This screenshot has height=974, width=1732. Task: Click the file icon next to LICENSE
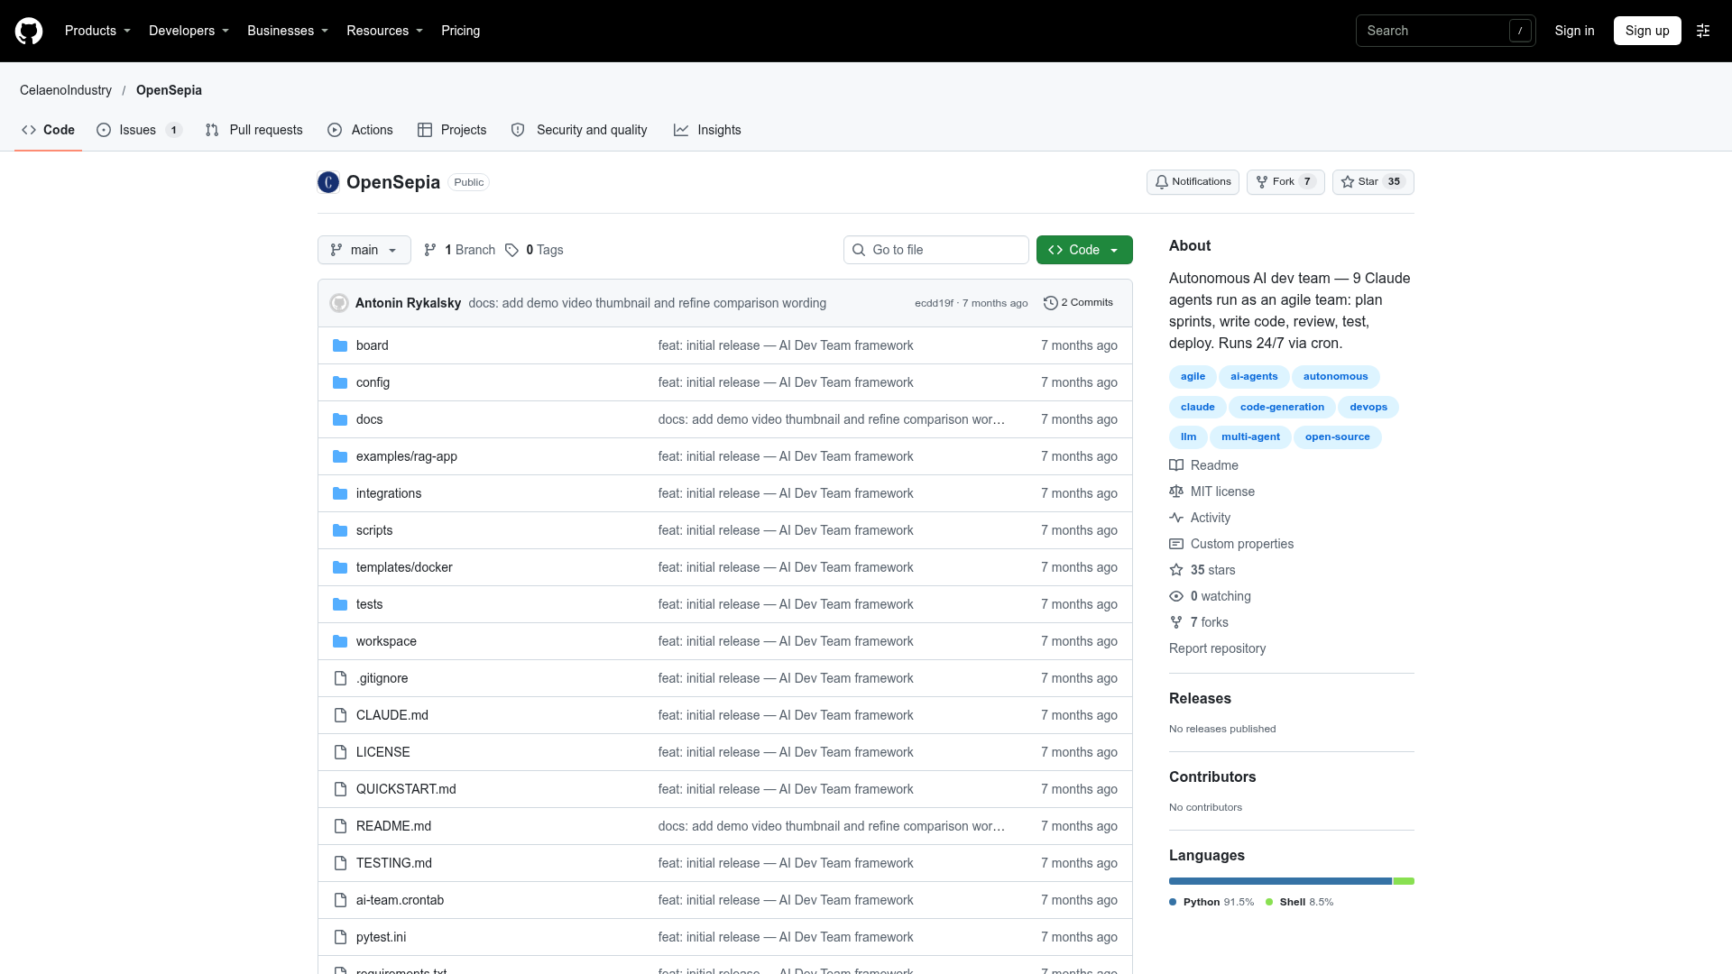tap(340, 752)
